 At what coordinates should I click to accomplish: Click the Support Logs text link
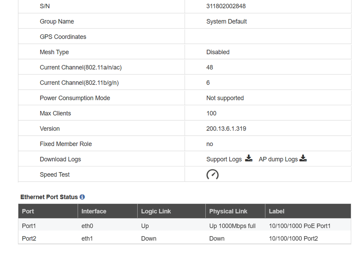pos(224,159)
